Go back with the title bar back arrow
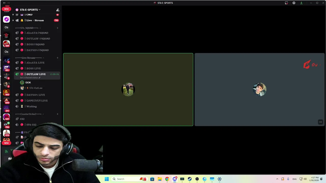This screenshot has height=183, width=326. tap(4, 3)
